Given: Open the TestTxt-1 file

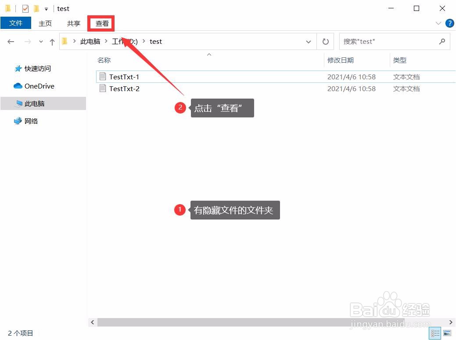Looking at the screenshot, I should click(x=125, y=76).
